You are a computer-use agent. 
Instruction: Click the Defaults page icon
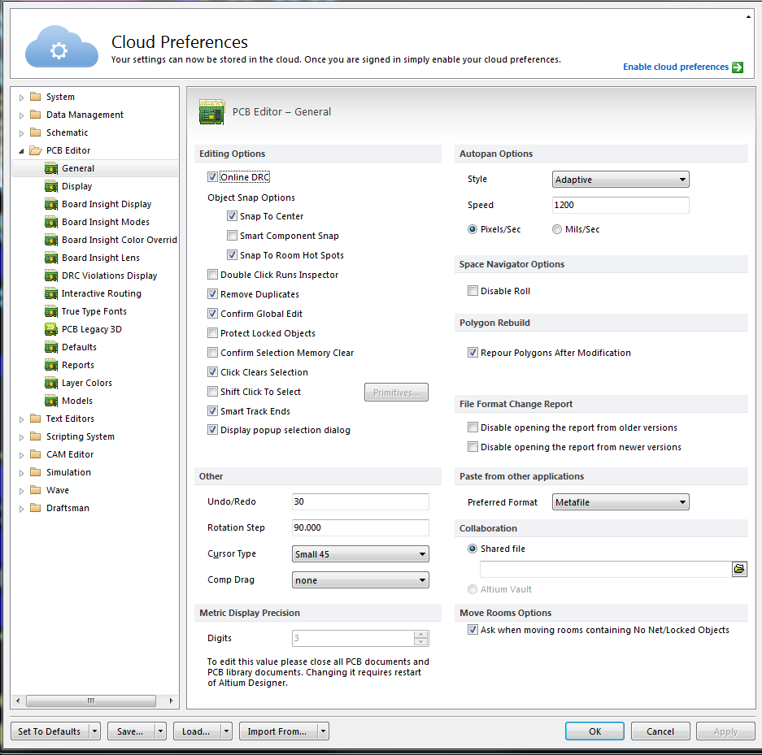point(51,347)
